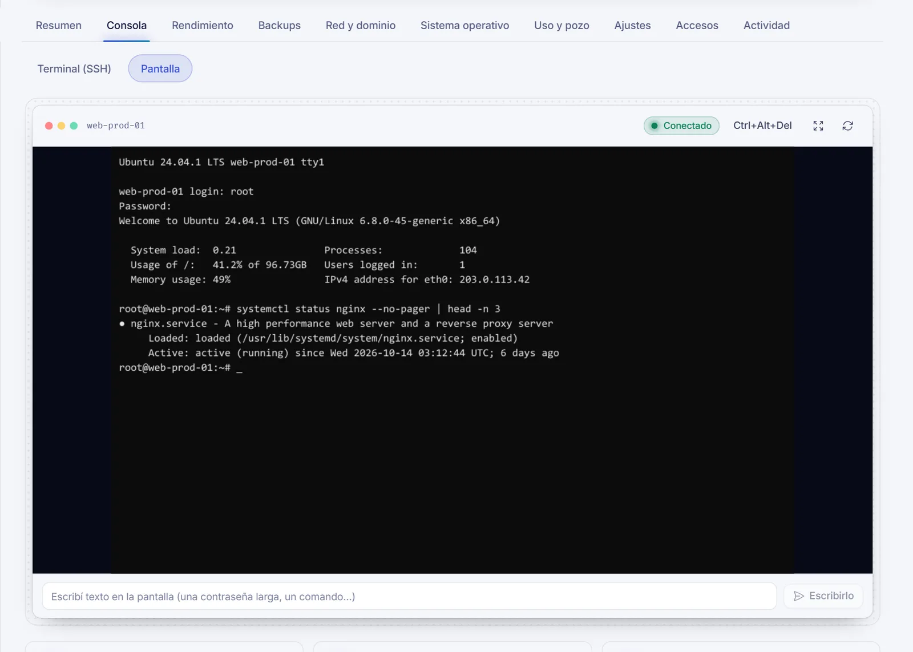Click the 'Processes: 104' entry
913x652 pixels.
[x=401, y=250]
